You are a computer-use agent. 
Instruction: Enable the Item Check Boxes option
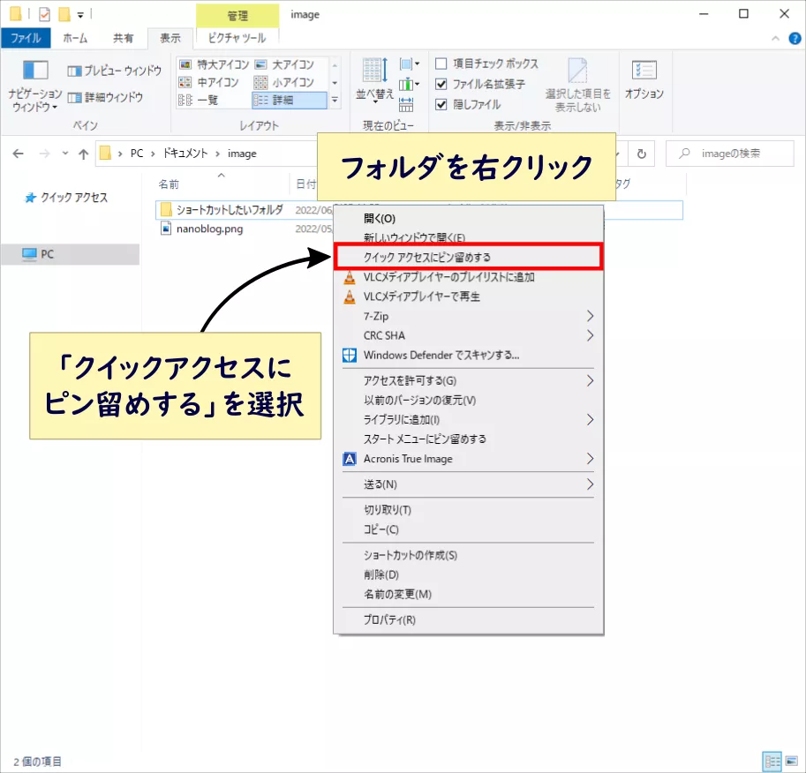(x=441, y=64)
